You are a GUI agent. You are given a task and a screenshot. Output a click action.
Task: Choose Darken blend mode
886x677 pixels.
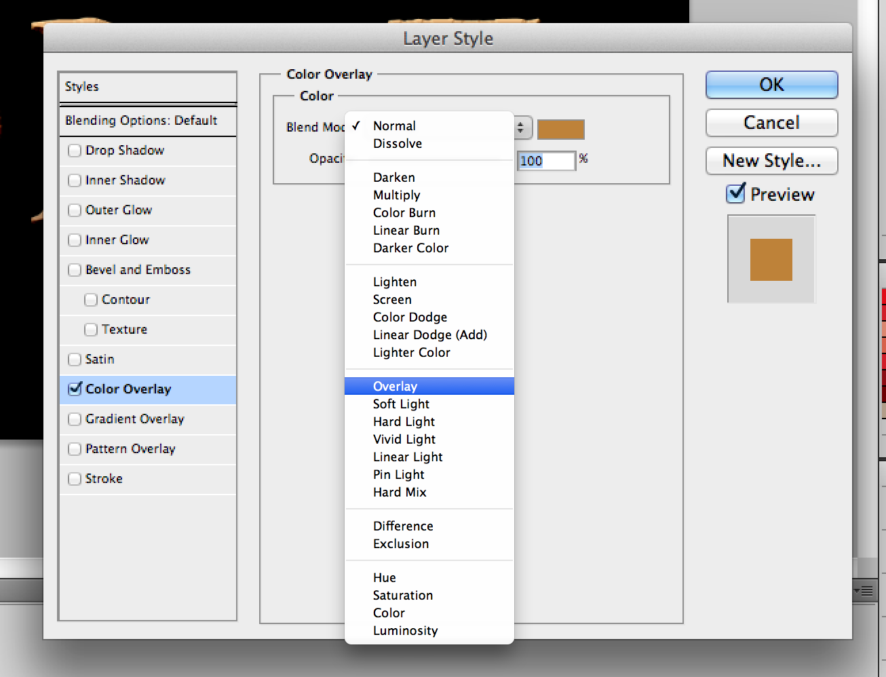pyautogui.click(x=429, y=178)
